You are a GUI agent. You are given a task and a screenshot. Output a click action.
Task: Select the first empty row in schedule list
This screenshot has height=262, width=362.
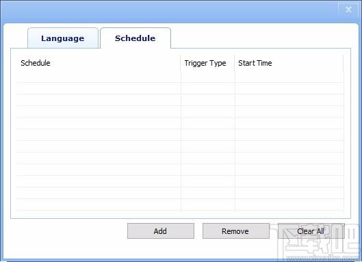[x=180, y=77]
